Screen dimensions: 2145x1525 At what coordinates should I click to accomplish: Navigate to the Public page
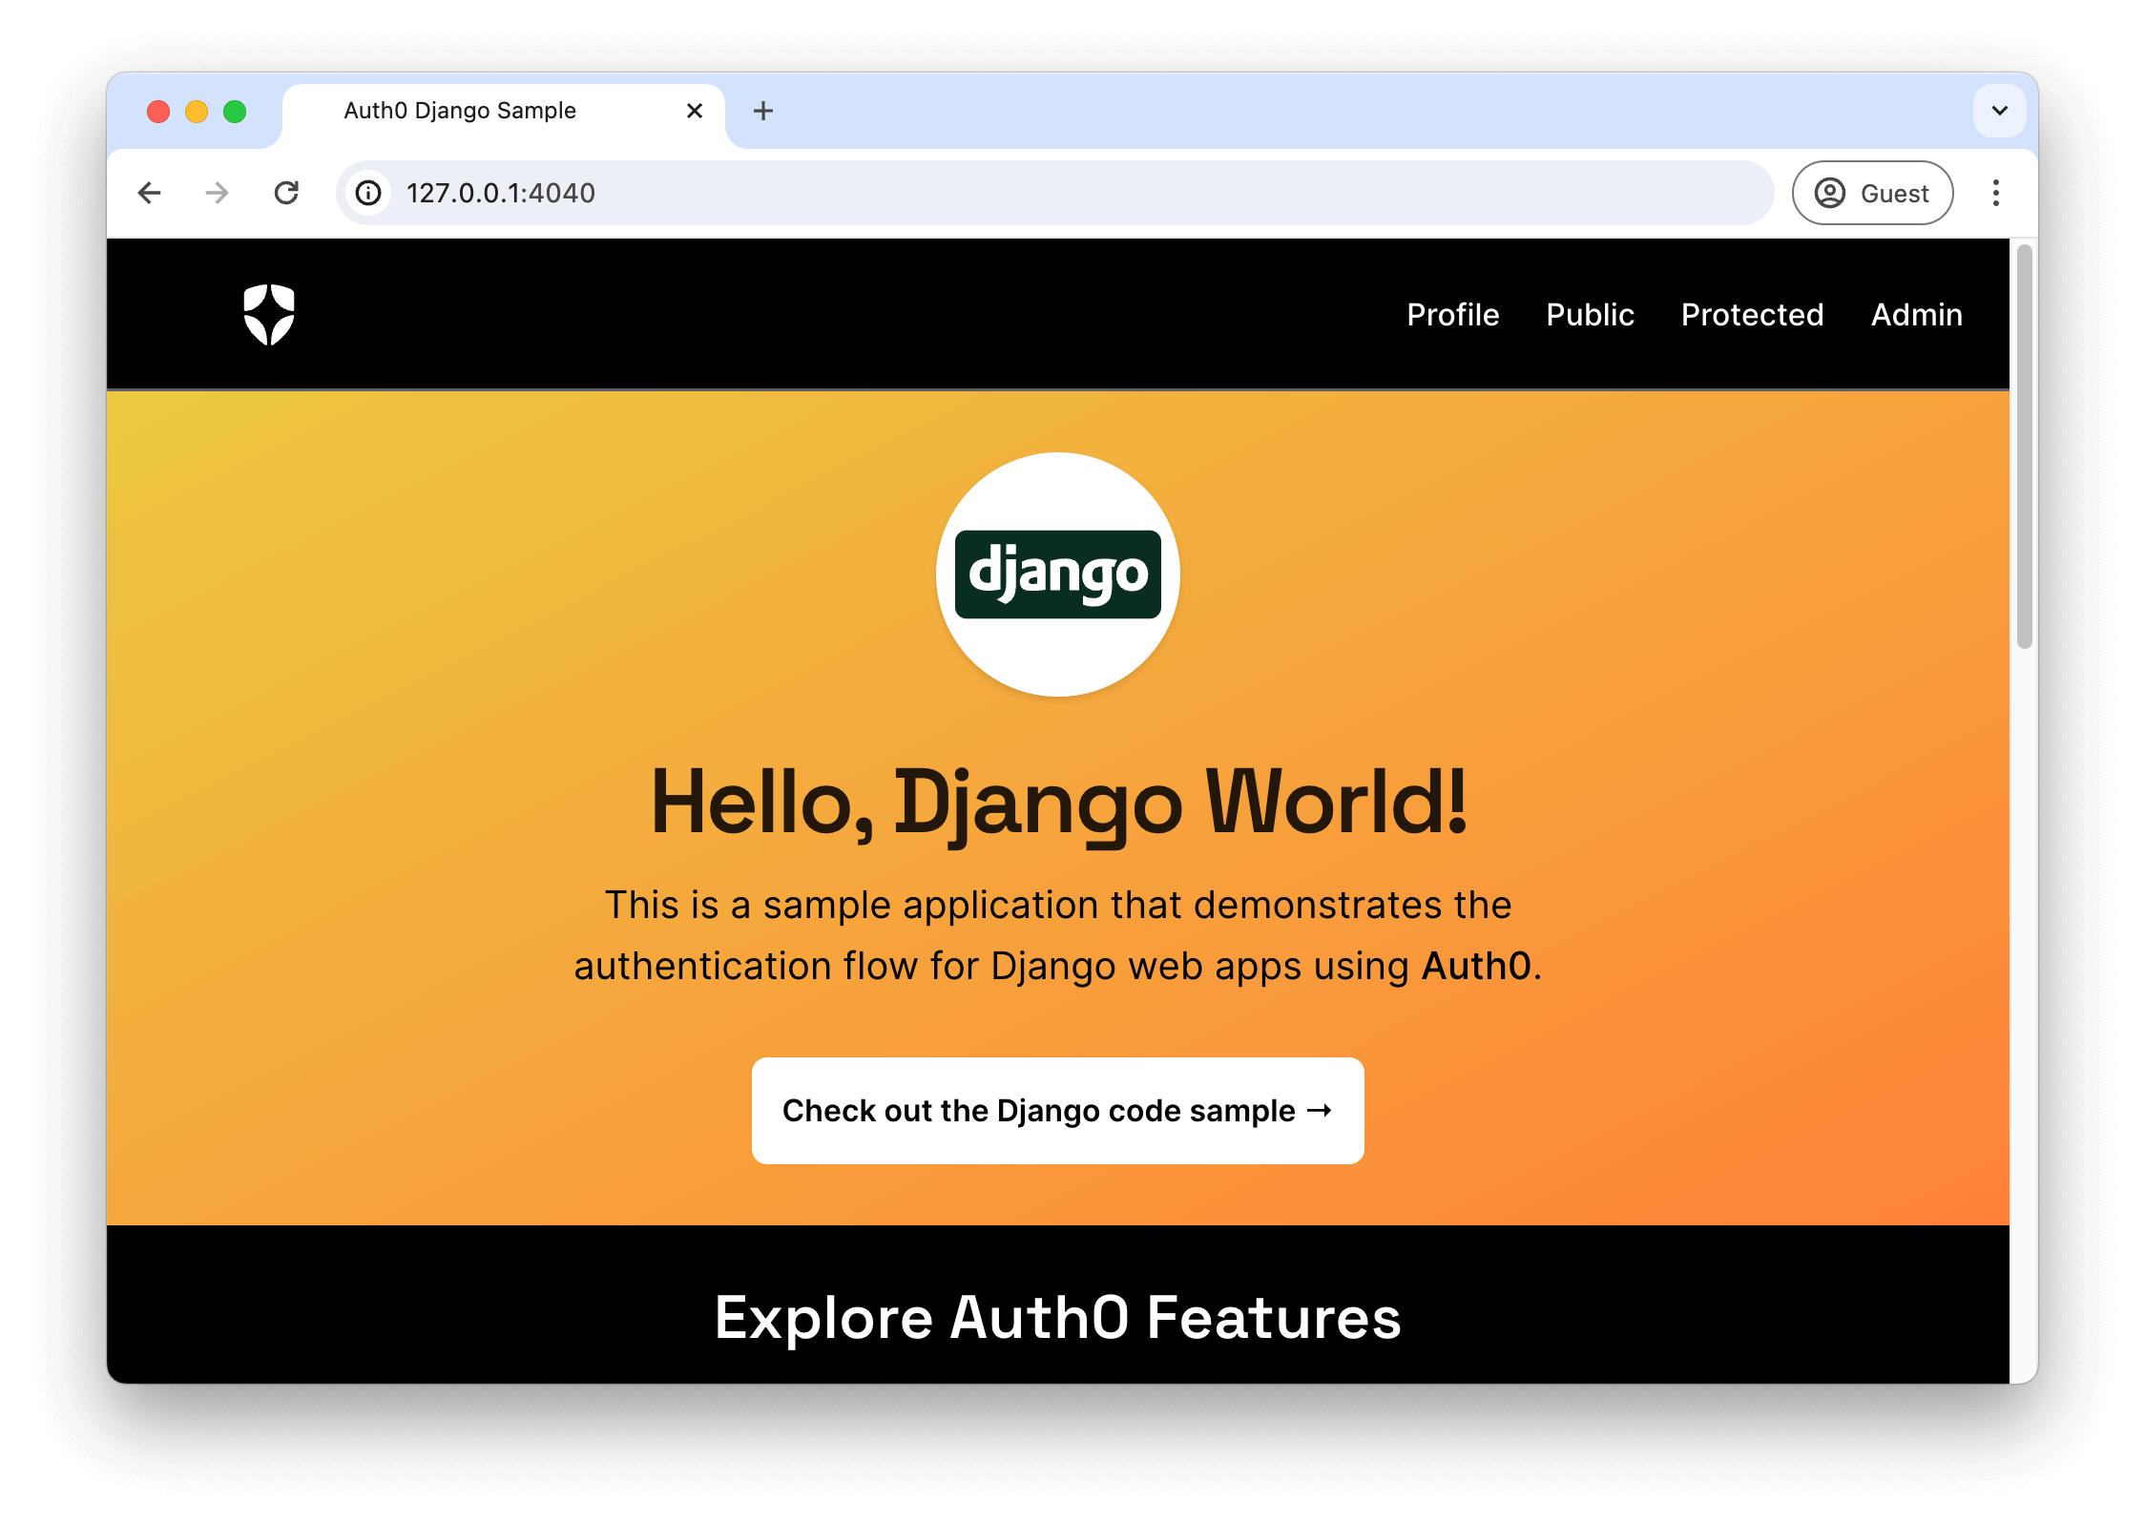1590,315
